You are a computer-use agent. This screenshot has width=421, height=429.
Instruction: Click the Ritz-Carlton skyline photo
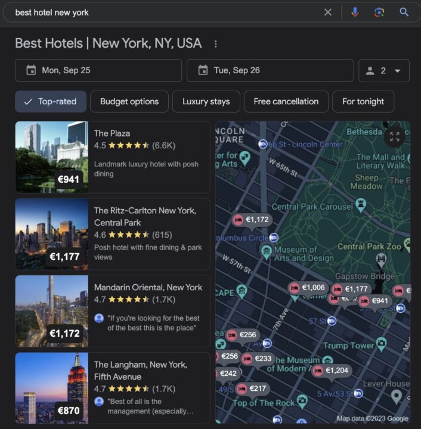[52, 234]
